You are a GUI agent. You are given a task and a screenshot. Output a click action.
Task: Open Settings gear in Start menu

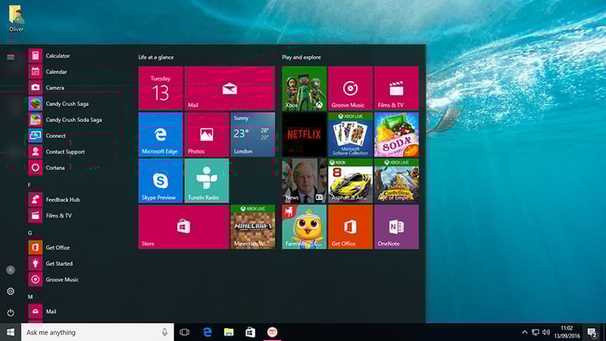11,291
